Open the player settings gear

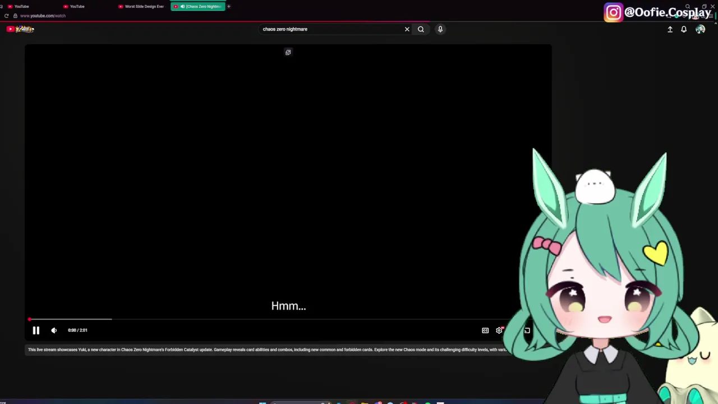[499, 330]
